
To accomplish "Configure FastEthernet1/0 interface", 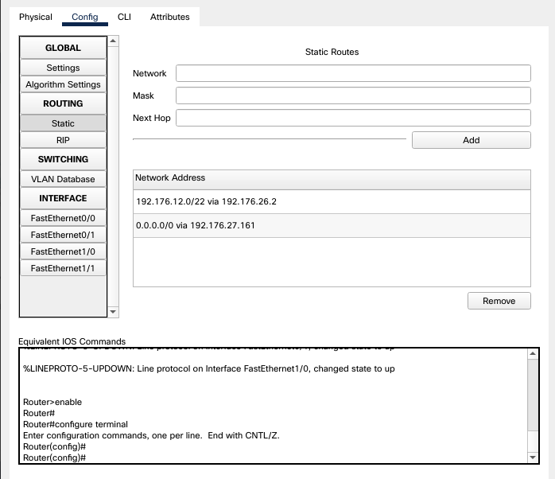I will [63, 251].
